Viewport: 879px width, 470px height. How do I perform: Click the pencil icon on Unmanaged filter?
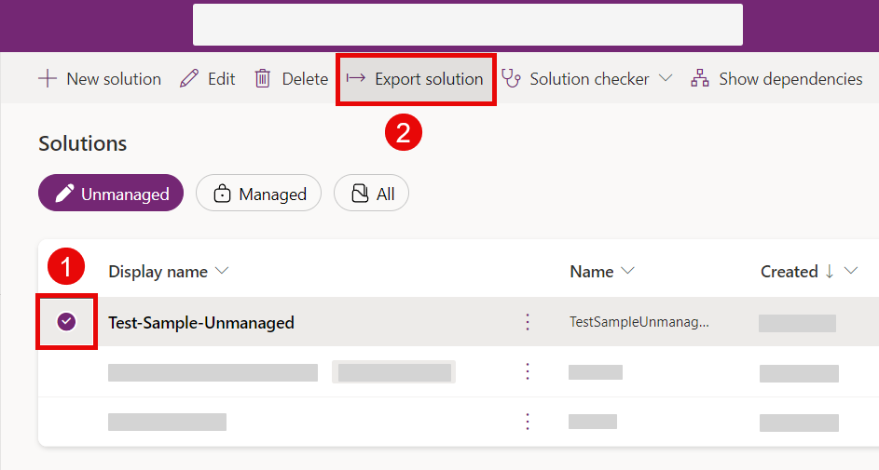[64, 194]
